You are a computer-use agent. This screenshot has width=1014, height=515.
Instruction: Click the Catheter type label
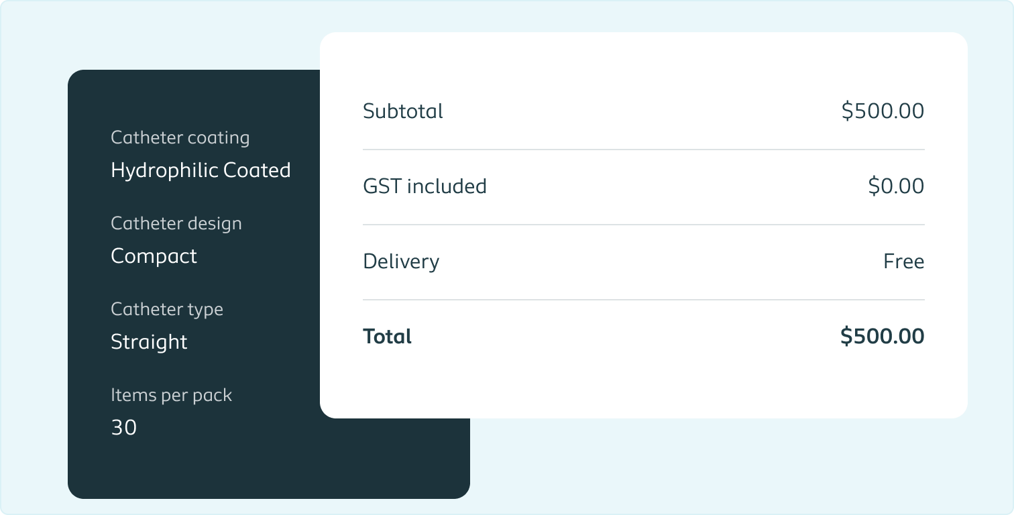click(166, 309)
